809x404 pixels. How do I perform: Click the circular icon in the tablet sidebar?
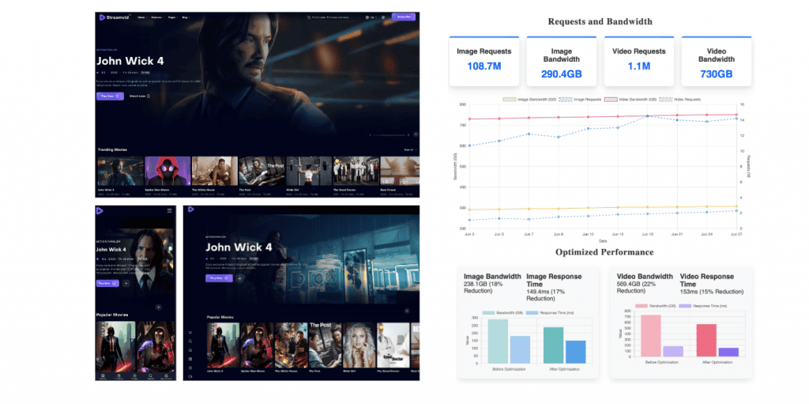point(190,368)
